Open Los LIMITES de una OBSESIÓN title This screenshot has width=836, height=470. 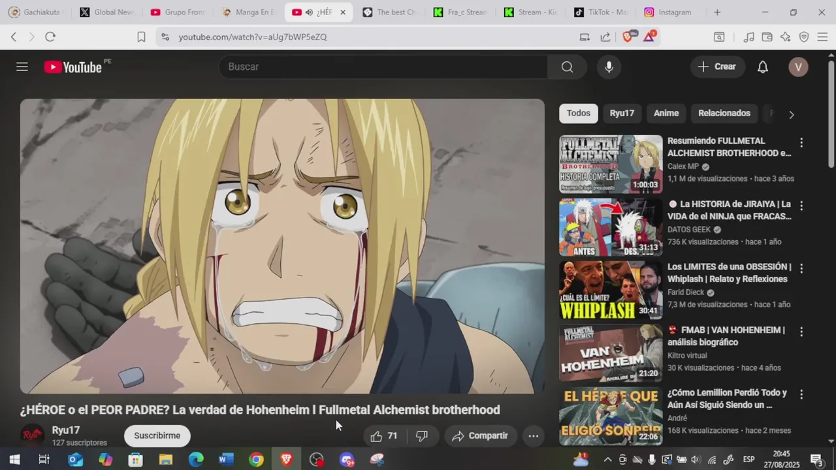pos(729,273)
